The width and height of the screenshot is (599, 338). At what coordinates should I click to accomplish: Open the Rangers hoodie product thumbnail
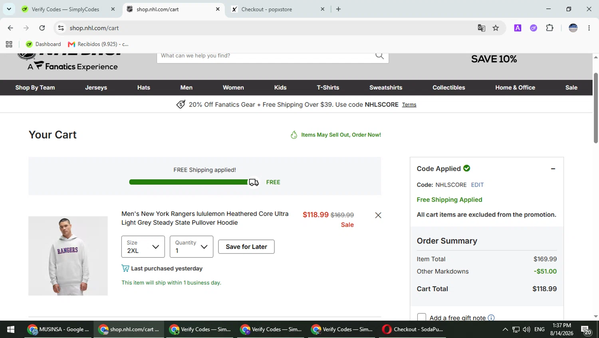tap(68, 256)
